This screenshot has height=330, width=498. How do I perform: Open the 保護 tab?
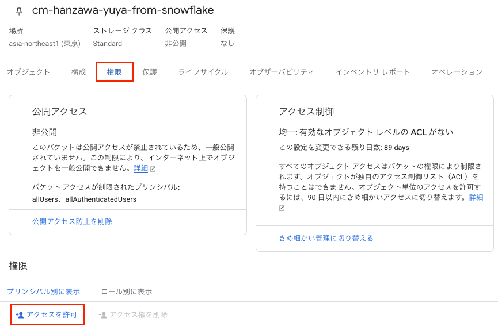pos(150,72)
